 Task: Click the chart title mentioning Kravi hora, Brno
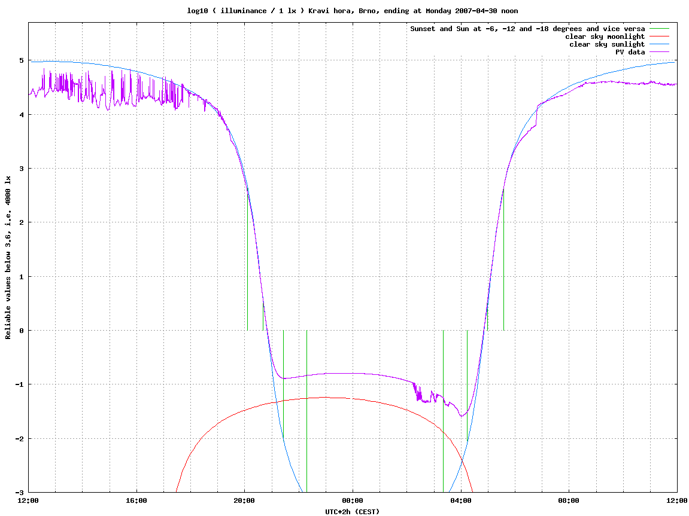(353, 11)
